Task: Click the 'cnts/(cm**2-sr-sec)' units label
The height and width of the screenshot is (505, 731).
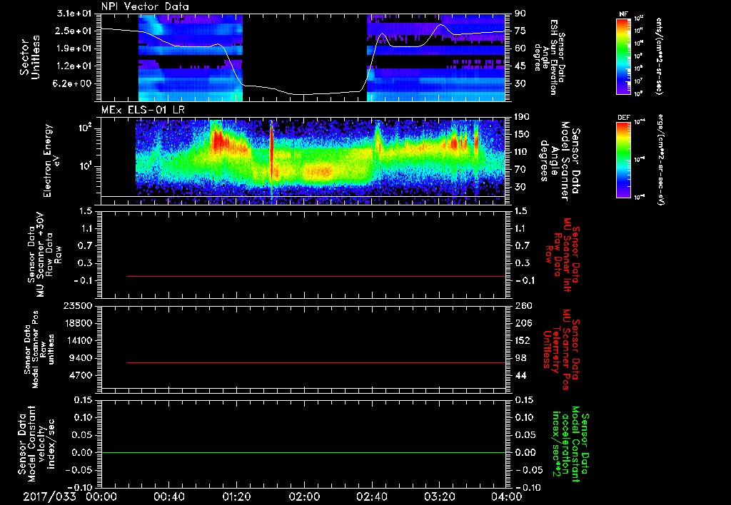Action: coord(659,56)
